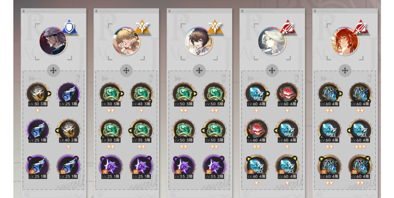Viewport: 394px width, 198px height.
Task: Pick the LV.35 3階 green serpent item
Action: click(141, 131)
